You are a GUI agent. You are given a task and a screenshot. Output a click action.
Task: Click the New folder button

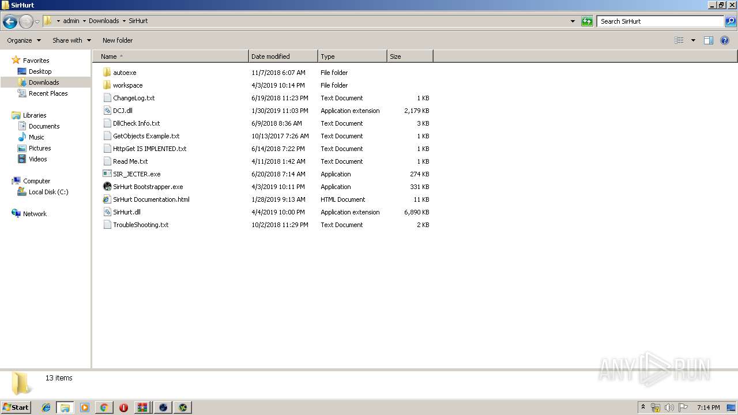tap(118, 40)
